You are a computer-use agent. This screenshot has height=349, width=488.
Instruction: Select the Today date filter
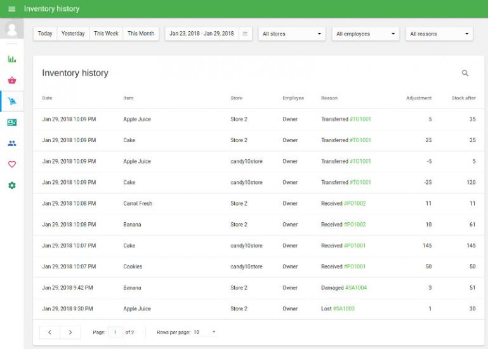click(x=45, y=34)
